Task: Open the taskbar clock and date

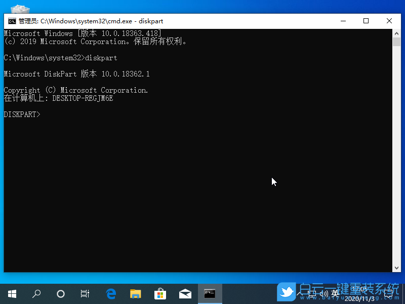Action: tap(359, 293)
